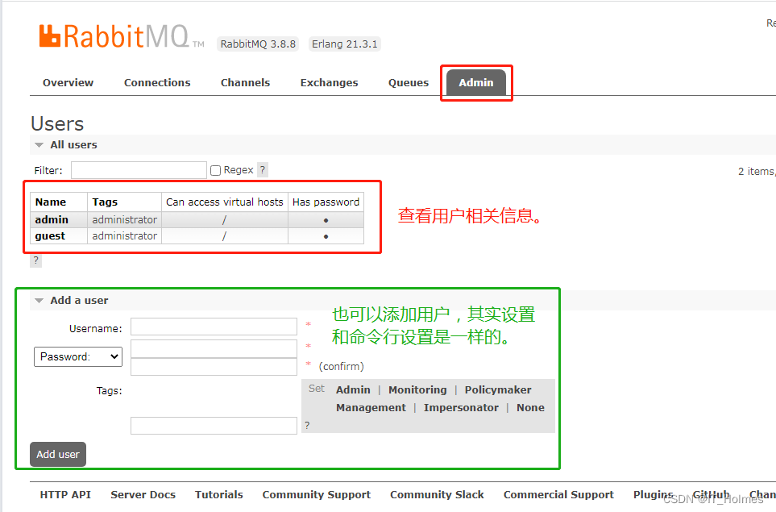Open the HTTP API footer link

(x=65, y=495)
